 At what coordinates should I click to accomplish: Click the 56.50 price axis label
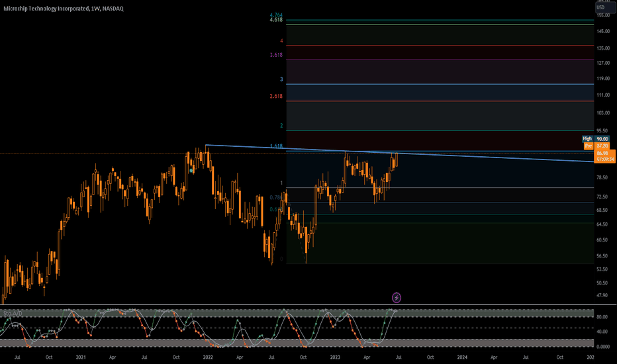tap(602, 256)
